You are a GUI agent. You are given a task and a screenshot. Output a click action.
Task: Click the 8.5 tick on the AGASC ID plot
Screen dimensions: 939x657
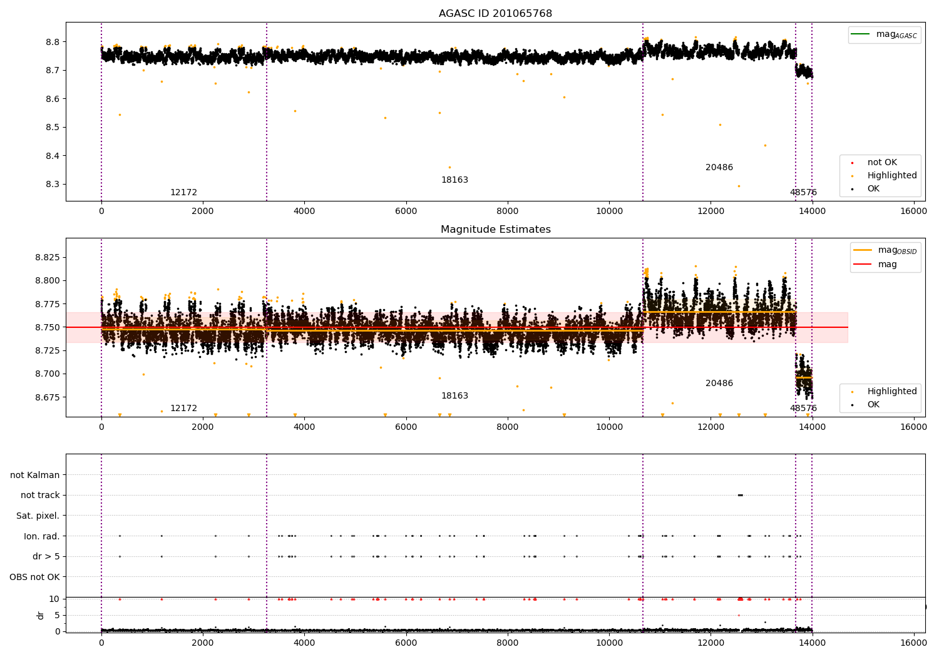pos(52,127)
